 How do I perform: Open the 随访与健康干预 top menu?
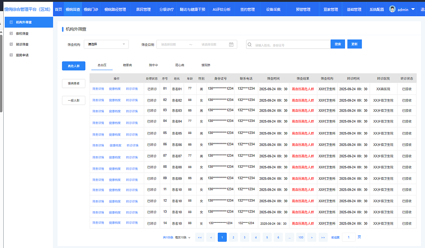point(193,9)
